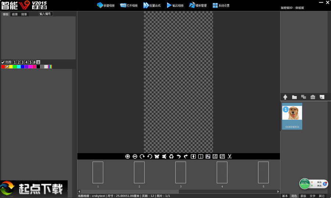The height and width of the screenshot is (198, 331).
Task: Pick the yellow color swatch
Action: [x=11, y=67]
